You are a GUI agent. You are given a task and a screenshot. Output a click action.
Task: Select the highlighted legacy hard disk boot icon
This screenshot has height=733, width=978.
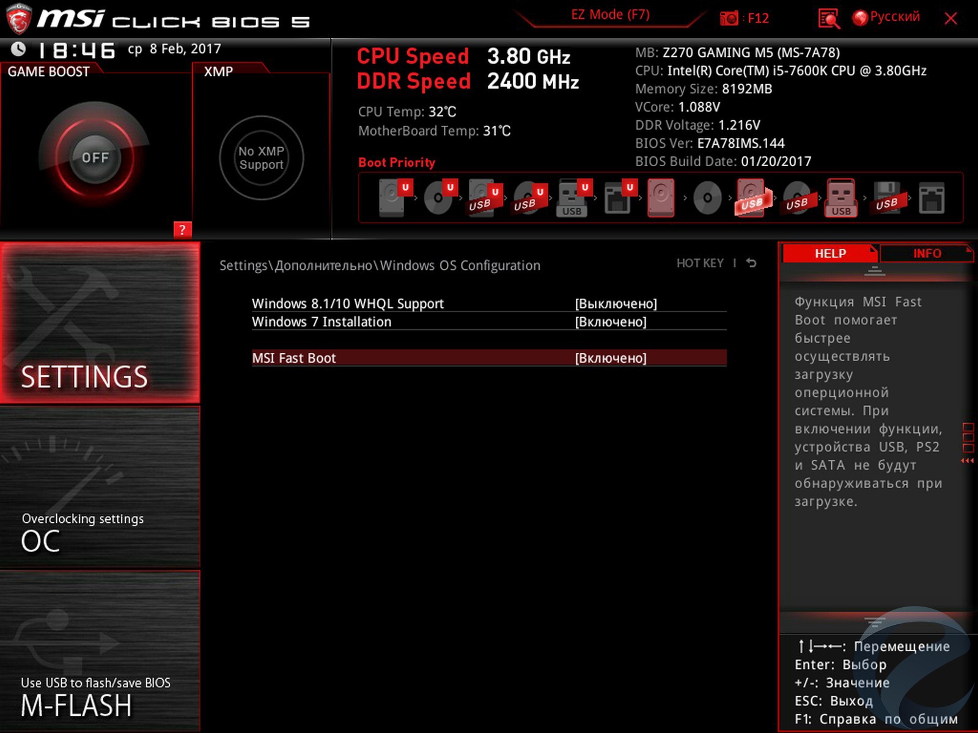(661, 197)
